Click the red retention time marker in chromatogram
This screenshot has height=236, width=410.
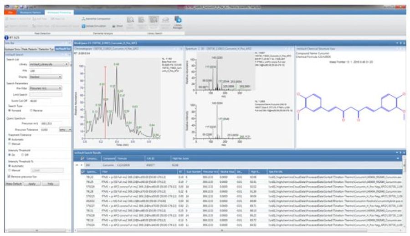(x=105, y=102)
